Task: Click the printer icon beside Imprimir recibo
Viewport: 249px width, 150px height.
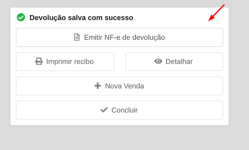Action: tap(39, 62)
